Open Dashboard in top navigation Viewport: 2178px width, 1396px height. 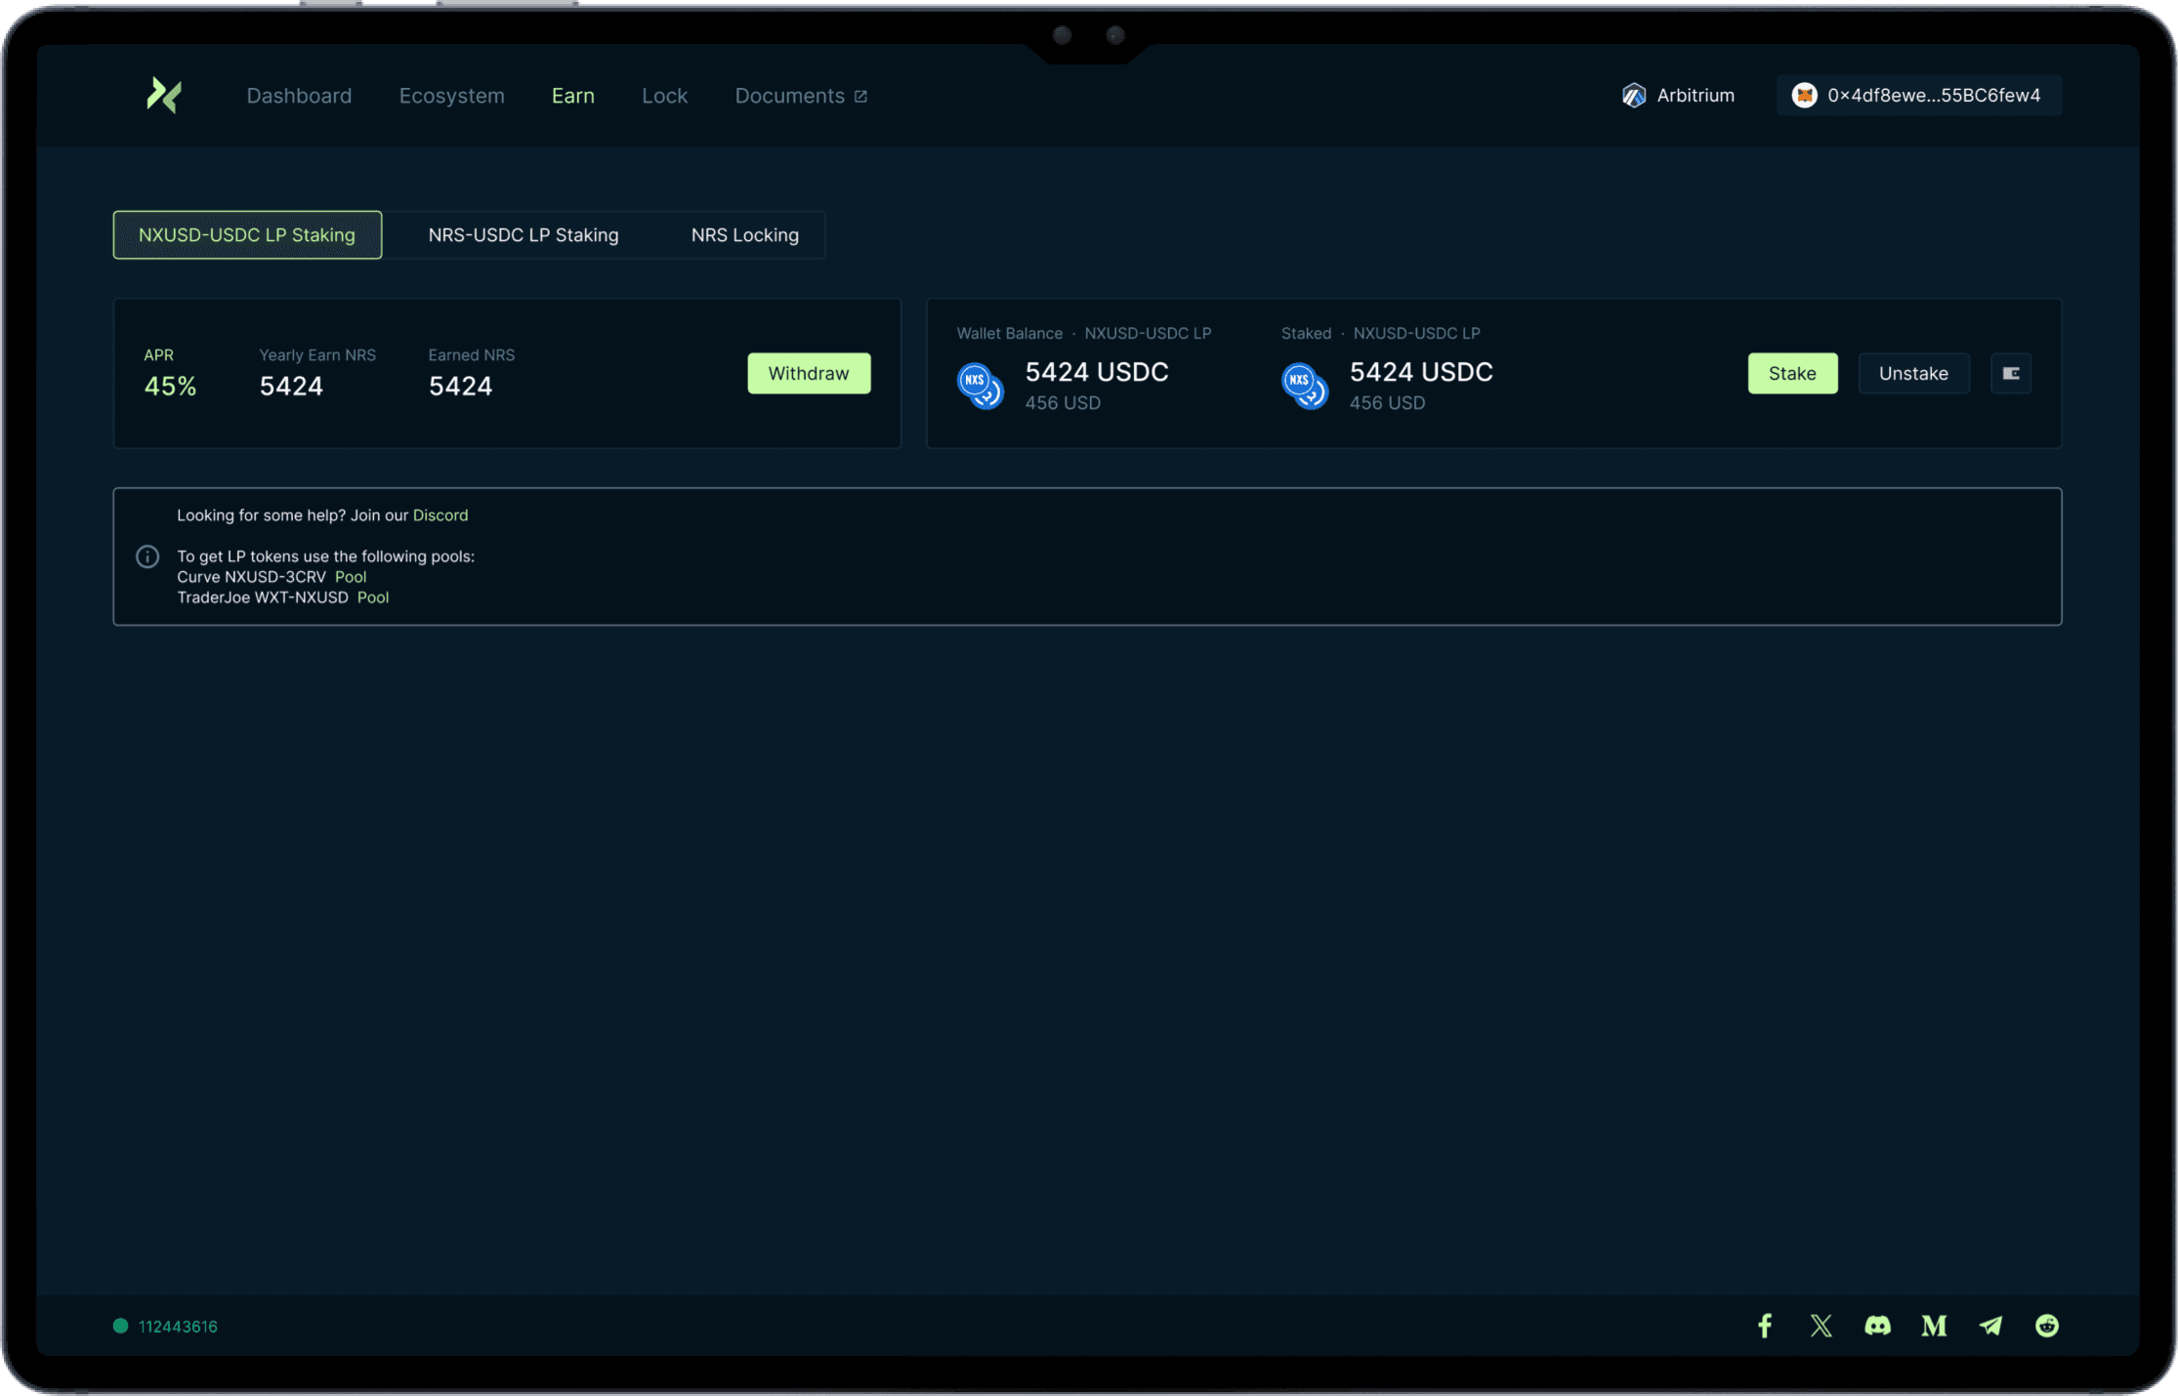click(x=299, y=96)
